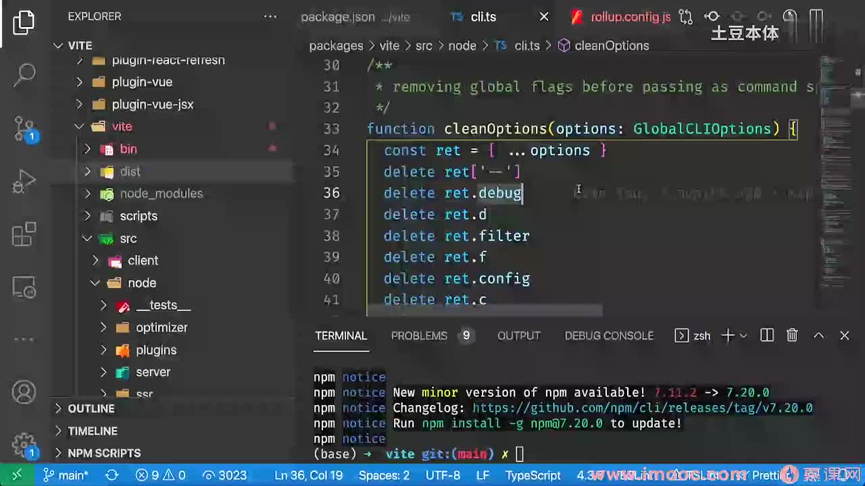Open the Extensions view
The image size is (865, 486).
click(x=24, y=235)
